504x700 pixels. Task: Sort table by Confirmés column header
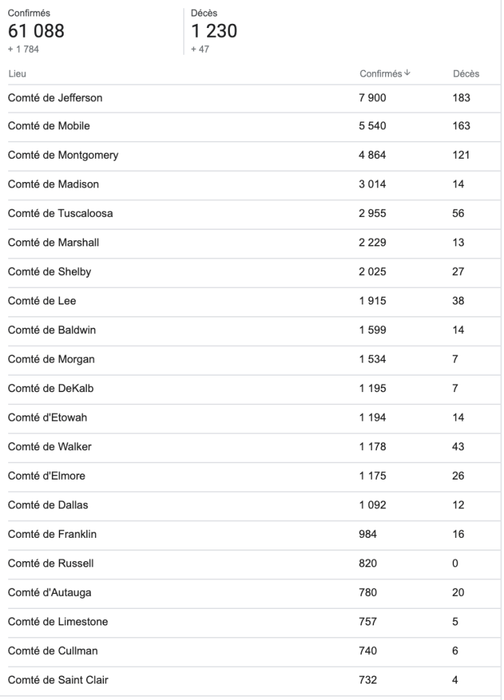pyautogui.click(x=381, y=74)
